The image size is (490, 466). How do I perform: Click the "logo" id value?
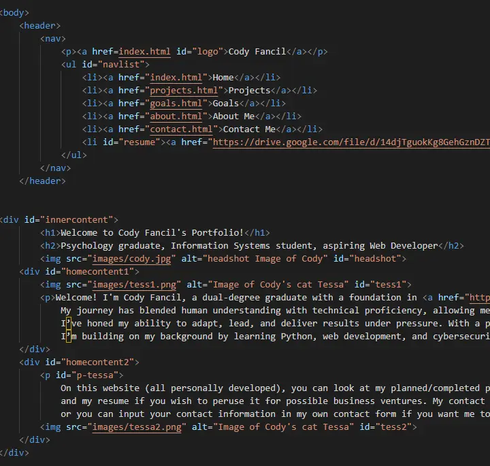click(x=208, y=52)
